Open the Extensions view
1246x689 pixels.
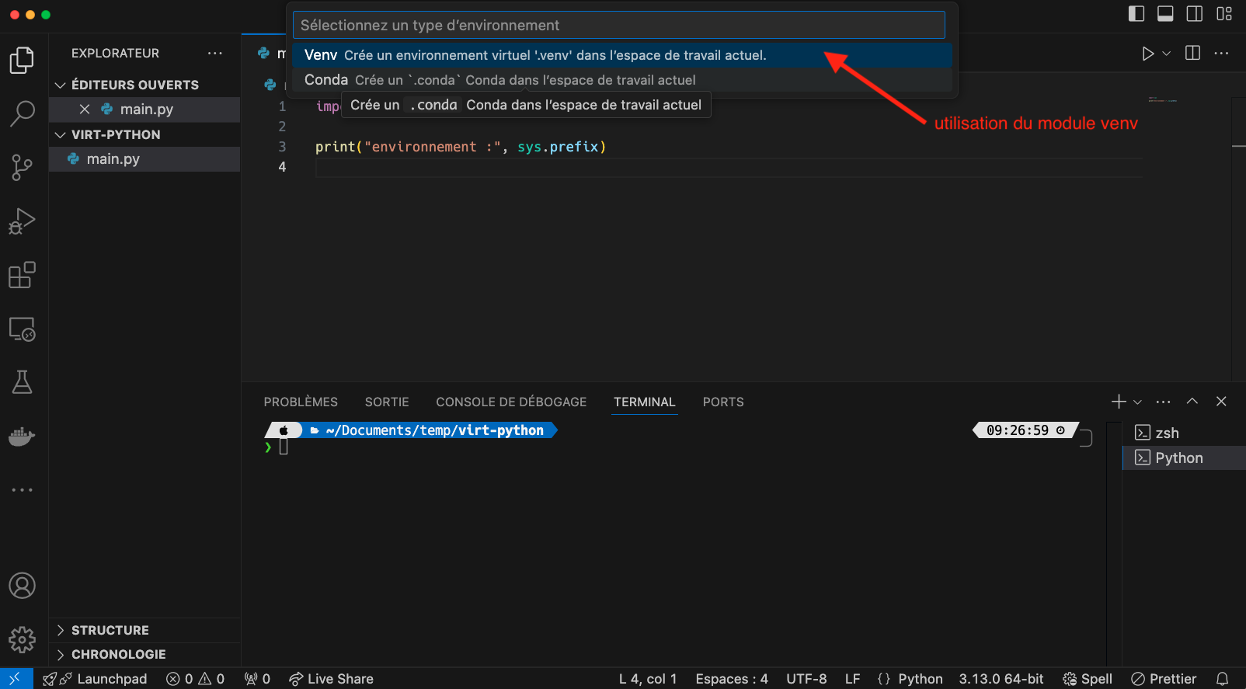22,275
